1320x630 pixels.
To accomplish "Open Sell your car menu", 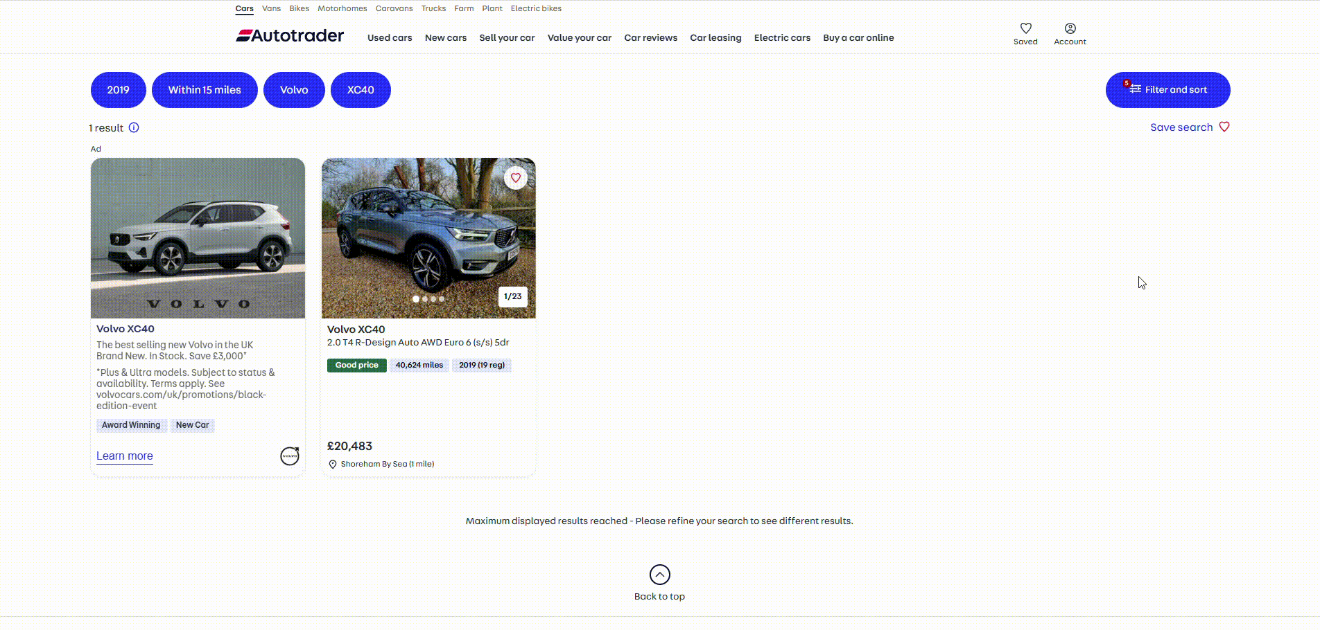I will click(507, 38).
